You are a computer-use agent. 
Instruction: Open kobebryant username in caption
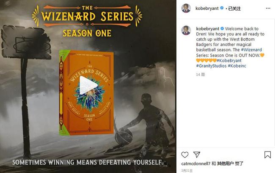coord(208,29)
